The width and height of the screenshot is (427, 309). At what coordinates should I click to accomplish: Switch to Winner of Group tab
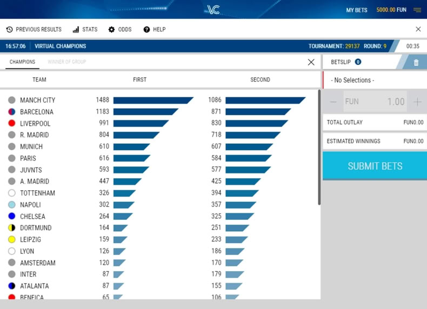coord(66,62)
